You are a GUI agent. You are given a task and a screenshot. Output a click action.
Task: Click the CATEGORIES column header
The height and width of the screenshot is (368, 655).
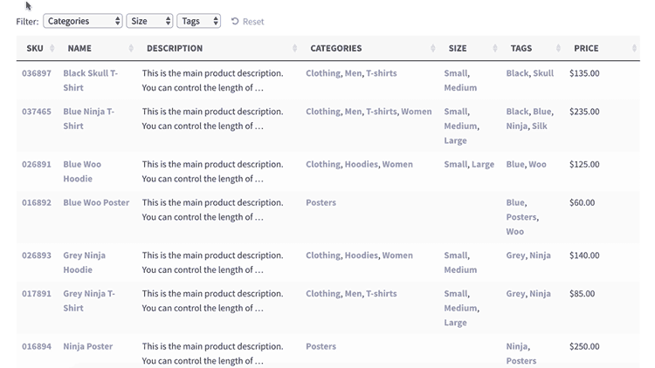coord(336,49)
